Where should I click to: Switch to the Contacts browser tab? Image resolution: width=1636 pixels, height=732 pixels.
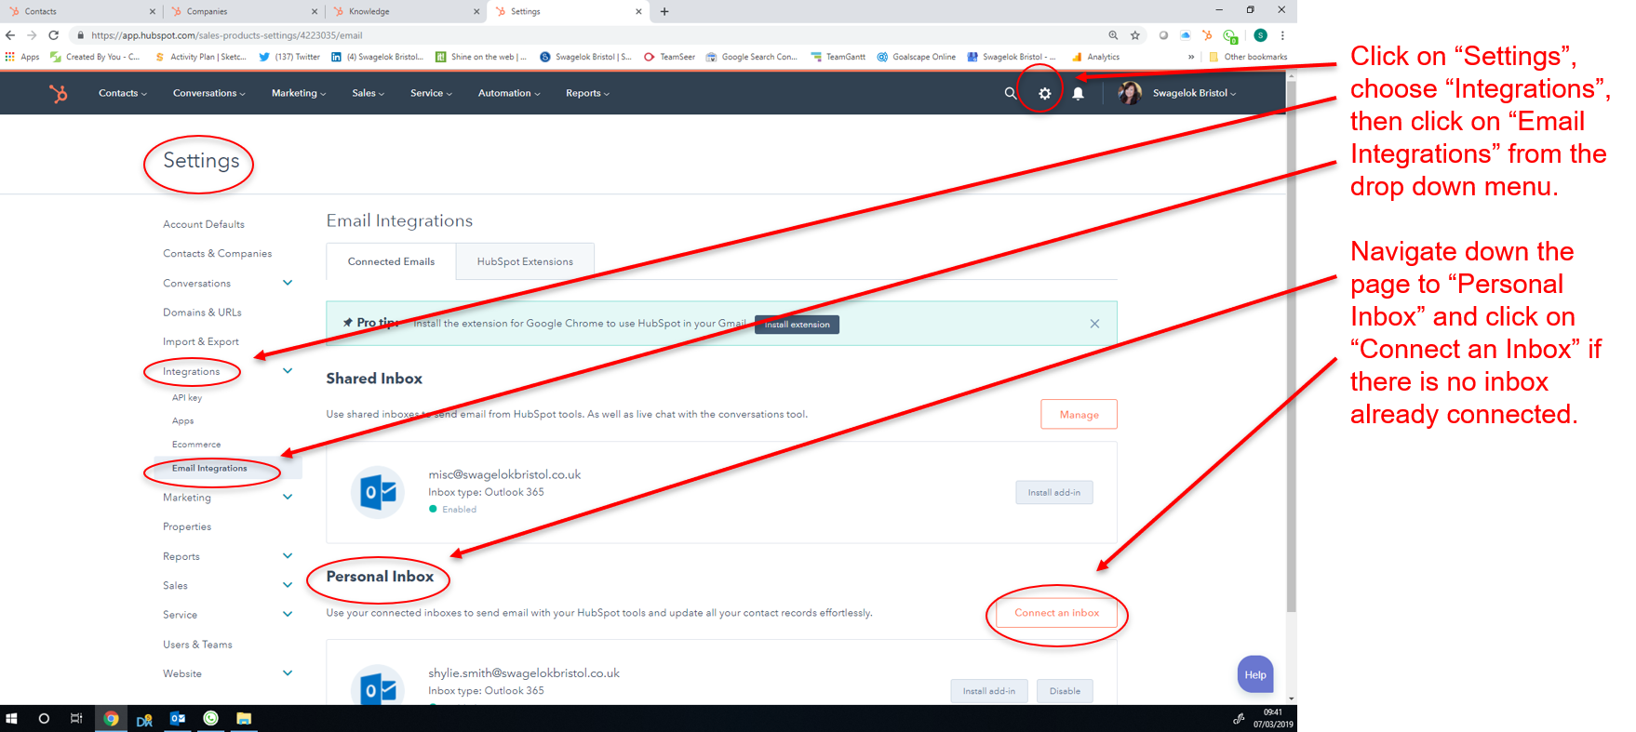click(80, 11)
